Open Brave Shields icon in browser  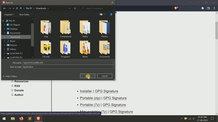pos(176,8)
